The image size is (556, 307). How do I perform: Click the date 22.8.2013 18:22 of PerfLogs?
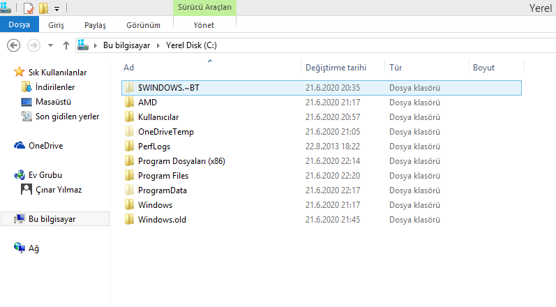[333, 147]
